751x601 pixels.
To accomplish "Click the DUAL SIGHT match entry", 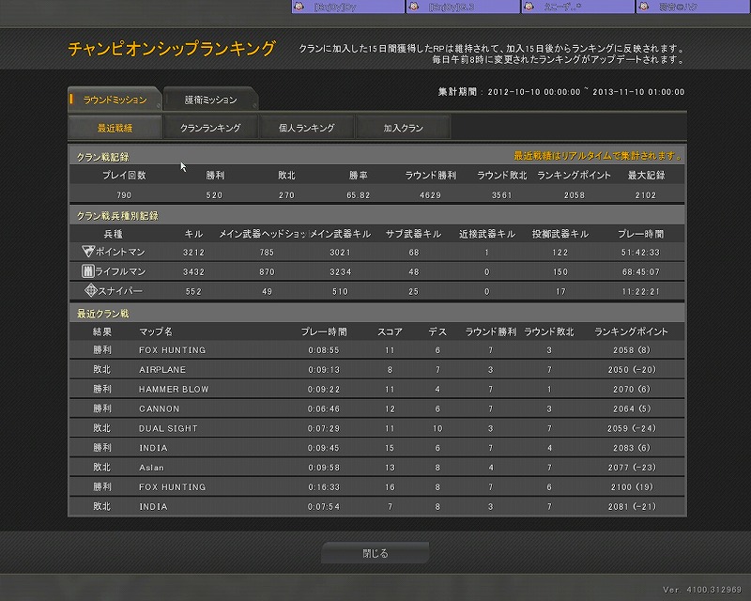I will [x=375, y=428].
